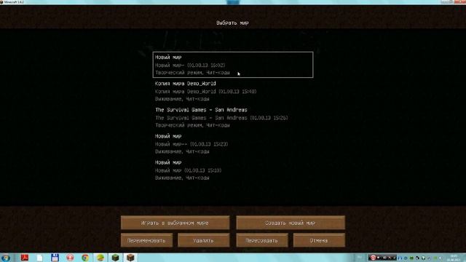Click Играть в выбранном мире button

175,223
